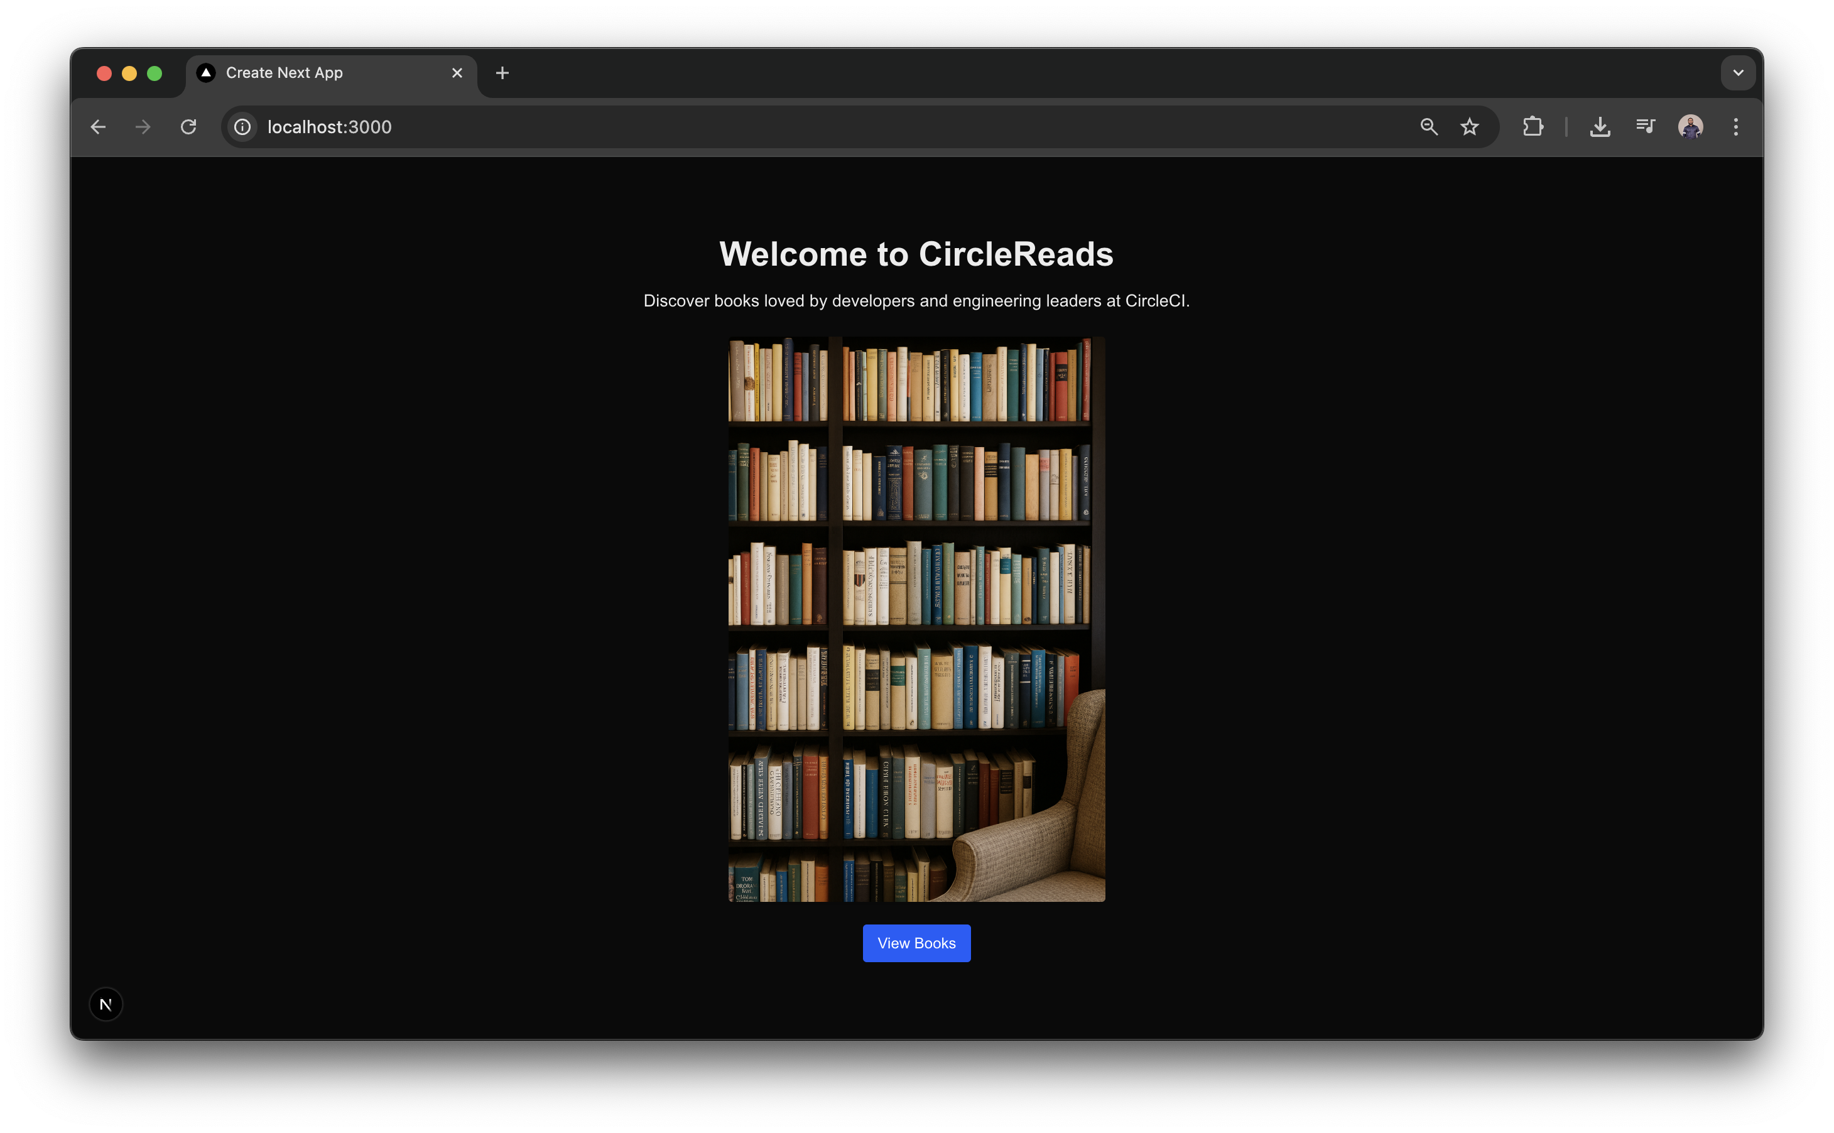Click the Welcome to CircleReads heading
Image resolution: width=1834 pixels, height=1133 pixels.
coord(916,254)
